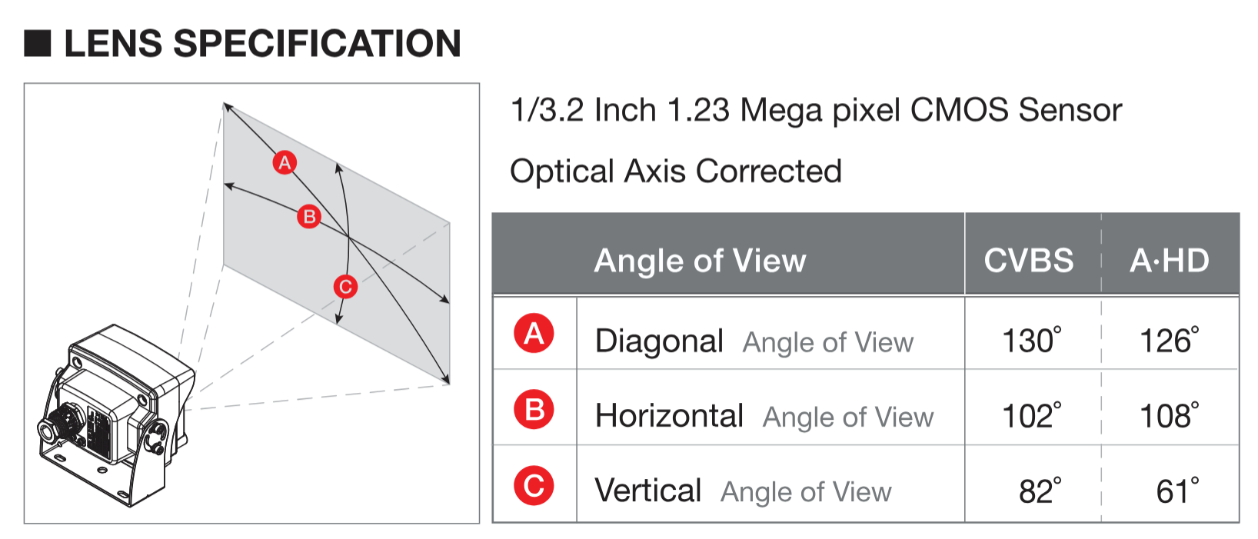Click the red A marker in the diagram
The width and height of the screenshot is (1258, 539).
pos(285,162)
